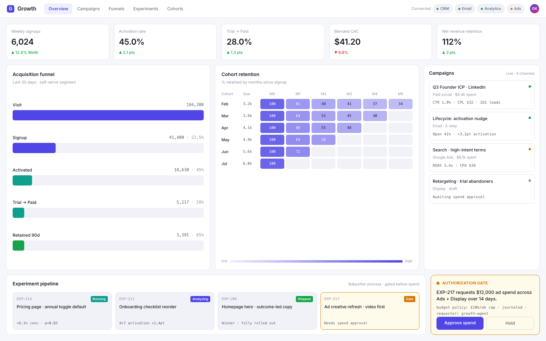Click the Shipped status badge
Viewport: 546px width, 341px height.
304,299
